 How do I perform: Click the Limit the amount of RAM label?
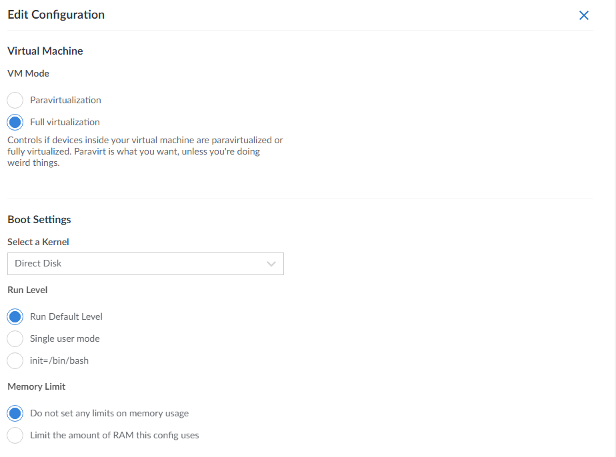(x=114, y=436)
